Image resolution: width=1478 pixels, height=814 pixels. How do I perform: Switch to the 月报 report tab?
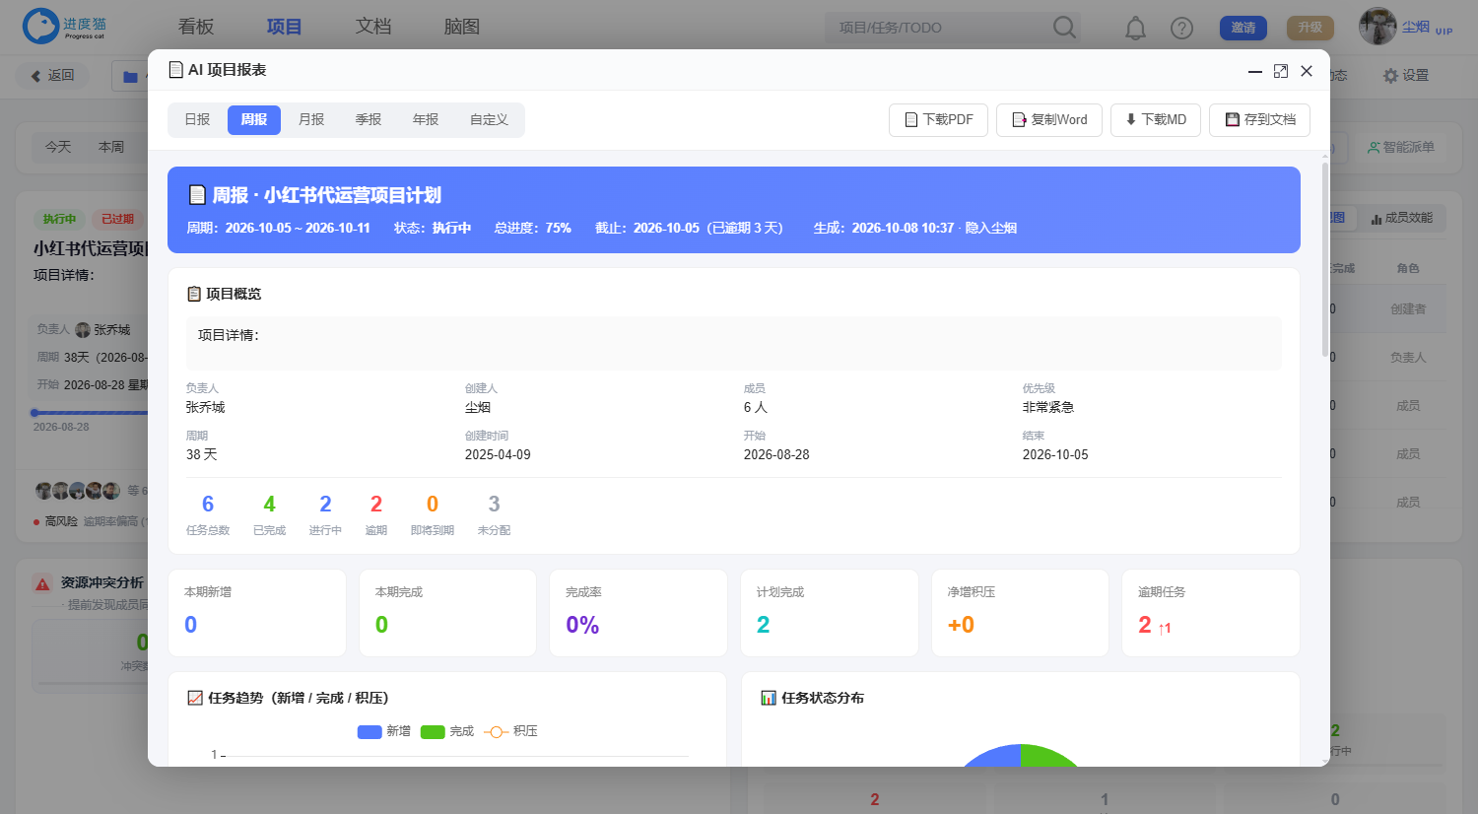(x=311, y=119)
